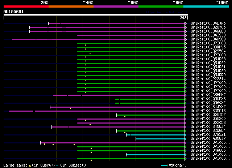Select hit label UniRef100_Q5U300
Viewport: 232px width, 168px height.
pos(208,119)
